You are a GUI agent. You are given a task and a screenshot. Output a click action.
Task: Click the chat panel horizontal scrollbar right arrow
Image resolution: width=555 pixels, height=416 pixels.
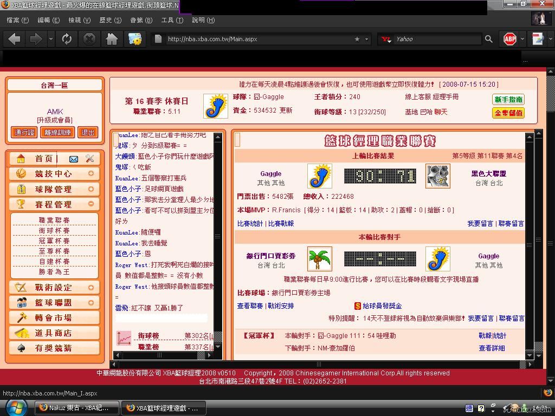(x=210, y=355)
